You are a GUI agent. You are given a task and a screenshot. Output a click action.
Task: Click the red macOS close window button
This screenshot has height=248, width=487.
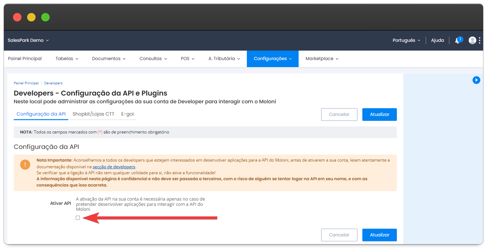(x=17, y=17)
